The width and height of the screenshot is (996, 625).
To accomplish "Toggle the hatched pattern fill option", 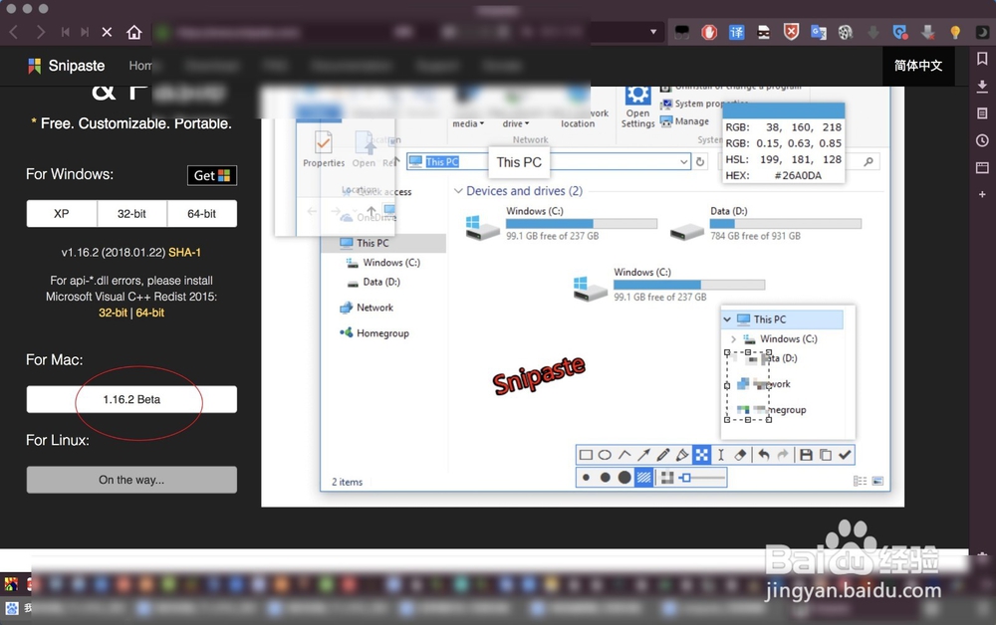I will 642,478.
